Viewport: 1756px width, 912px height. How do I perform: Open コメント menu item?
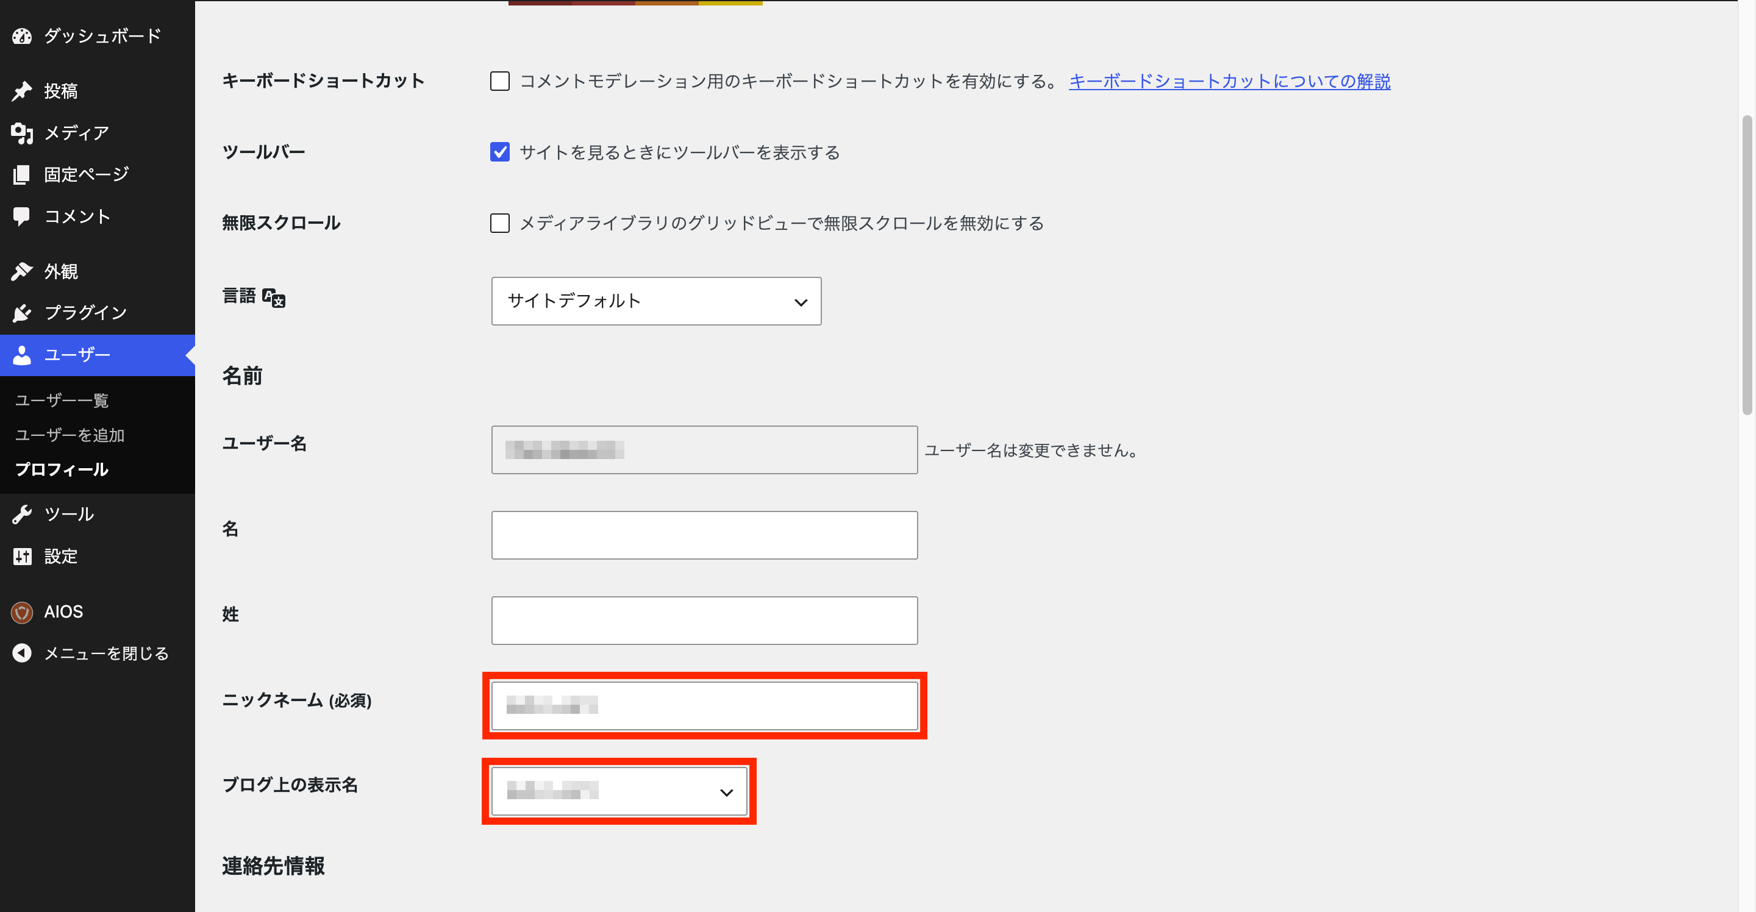(x=98, y=217)
